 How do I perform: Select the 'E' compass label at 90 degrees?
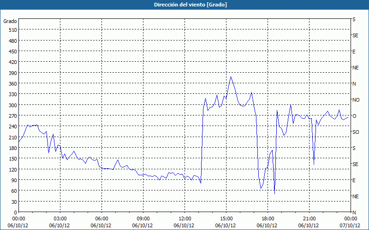(x=354, y=180)
